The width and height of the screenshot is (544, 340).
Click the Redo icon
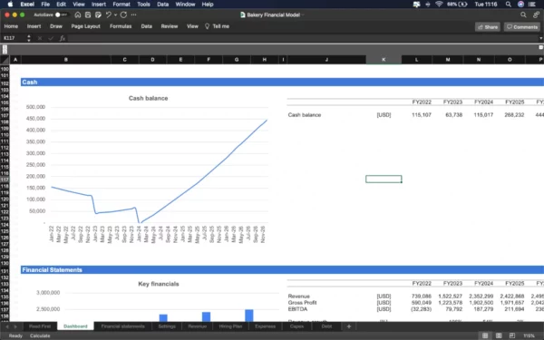[123, 15]
